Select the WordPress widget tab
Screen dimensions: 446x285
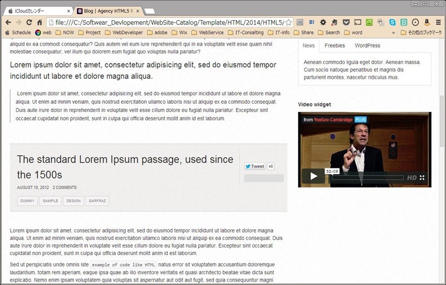click(367, 46)
